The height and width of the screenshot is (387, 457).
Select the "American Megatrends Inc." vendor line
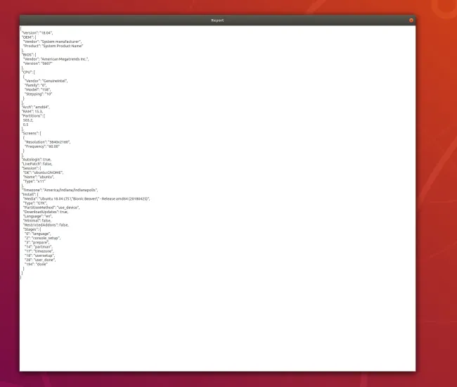point(56,59)
